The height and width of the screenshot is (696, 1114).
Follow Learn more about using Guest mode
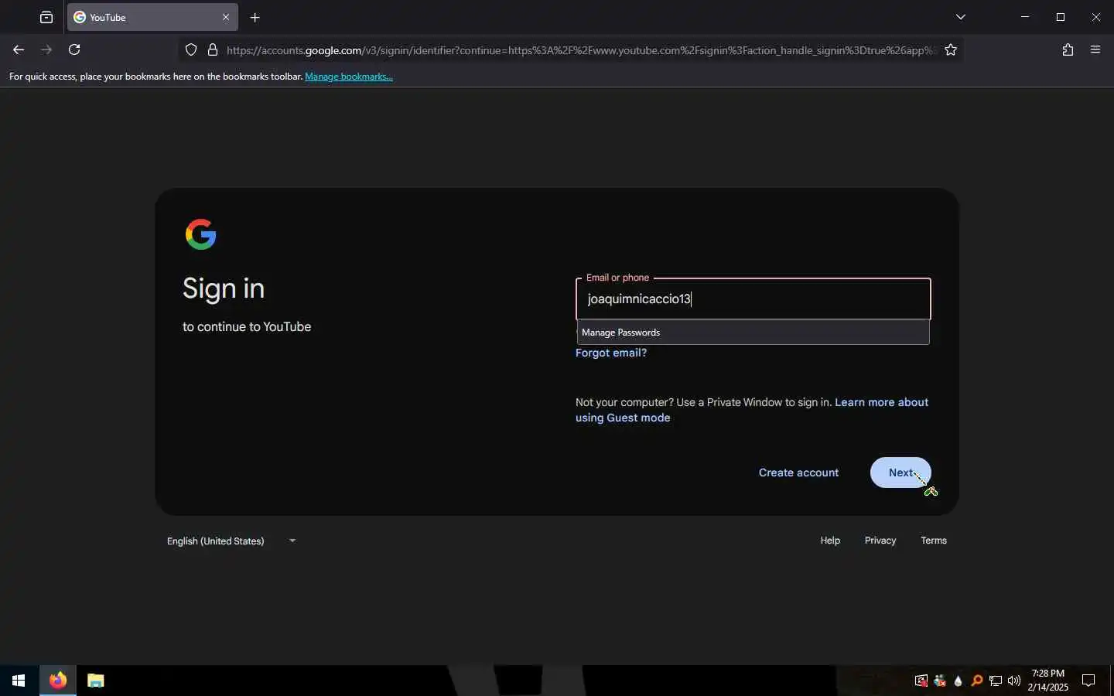pyautogui.click(x=752, y=410)
